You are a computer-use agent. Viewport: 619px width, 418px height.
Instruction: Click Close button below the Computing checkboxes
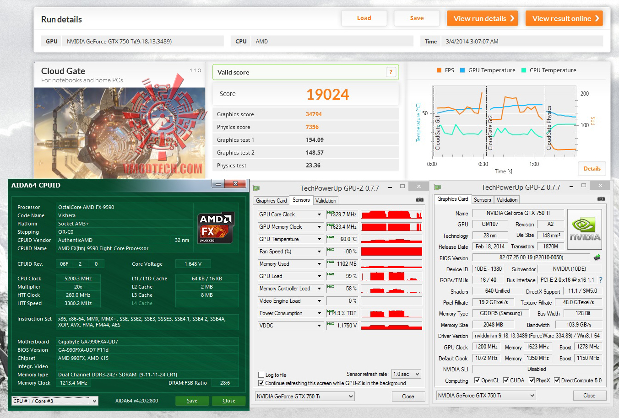pos(589,396)
